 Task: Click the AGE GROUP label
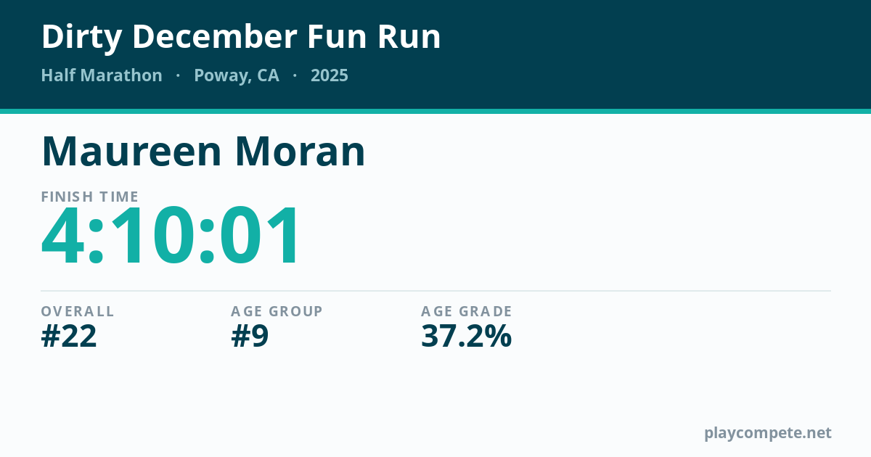(x=277, y=311)
